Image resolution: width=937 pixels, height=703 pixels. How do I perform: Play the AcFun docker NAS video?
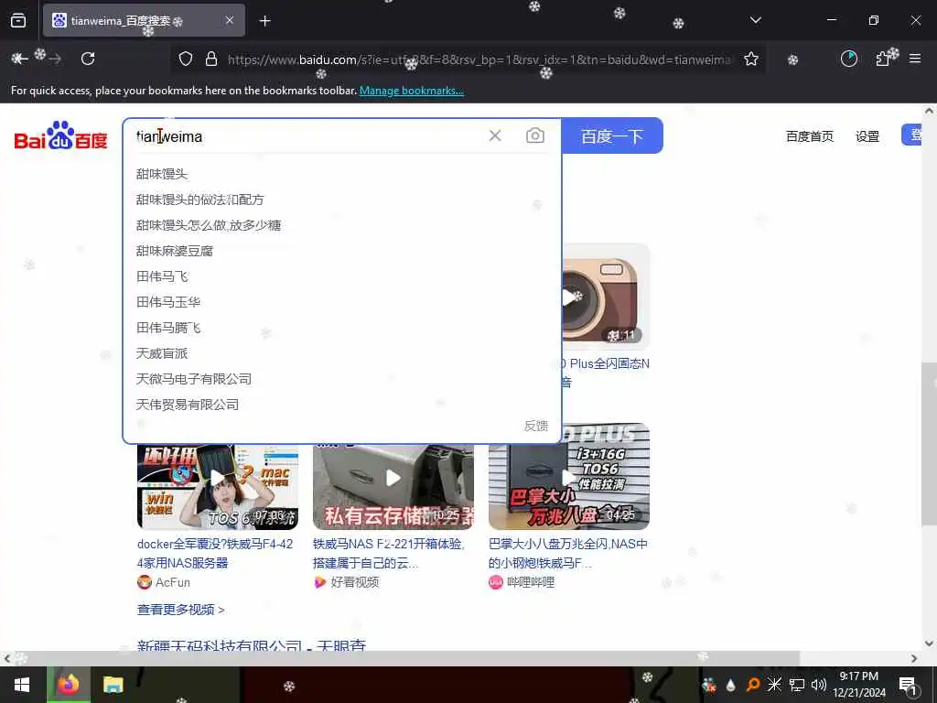click(x=218, y=487)
